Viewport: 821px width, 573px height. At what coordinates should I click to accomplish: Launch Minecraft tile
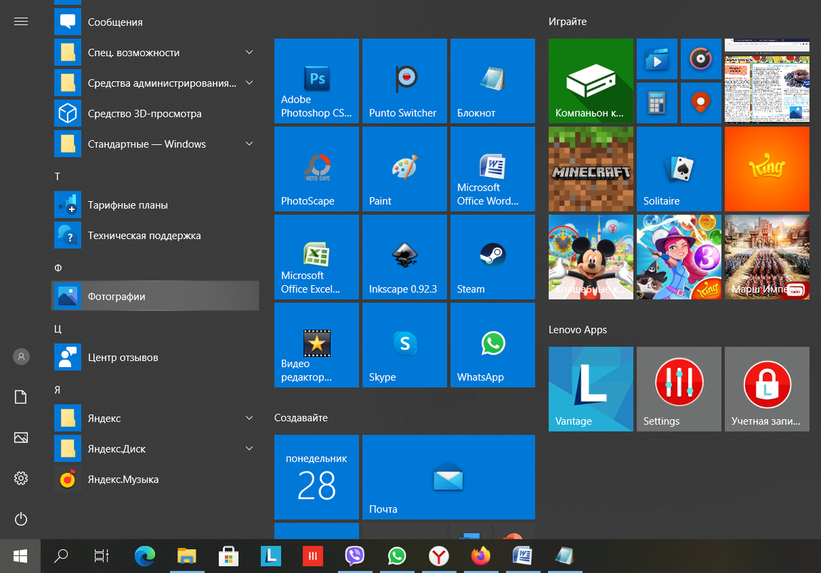(x=590, y=169)
